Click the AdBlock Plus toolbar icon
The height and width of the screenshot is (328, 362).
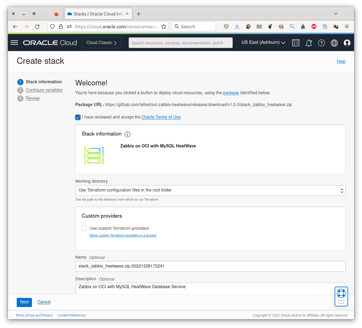314,26
